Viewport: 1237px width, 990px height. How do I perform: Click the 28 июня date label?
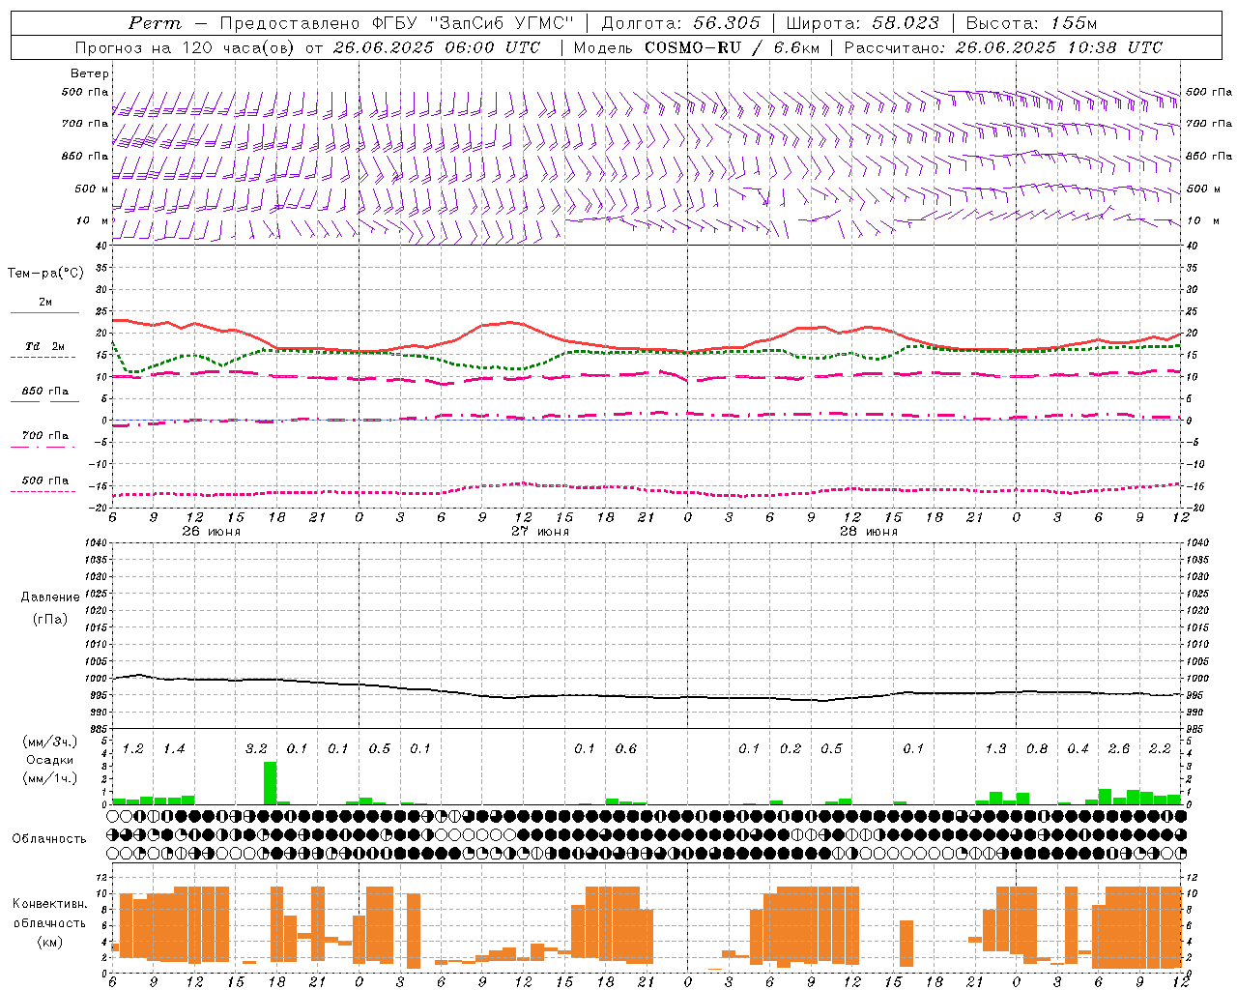869,532
